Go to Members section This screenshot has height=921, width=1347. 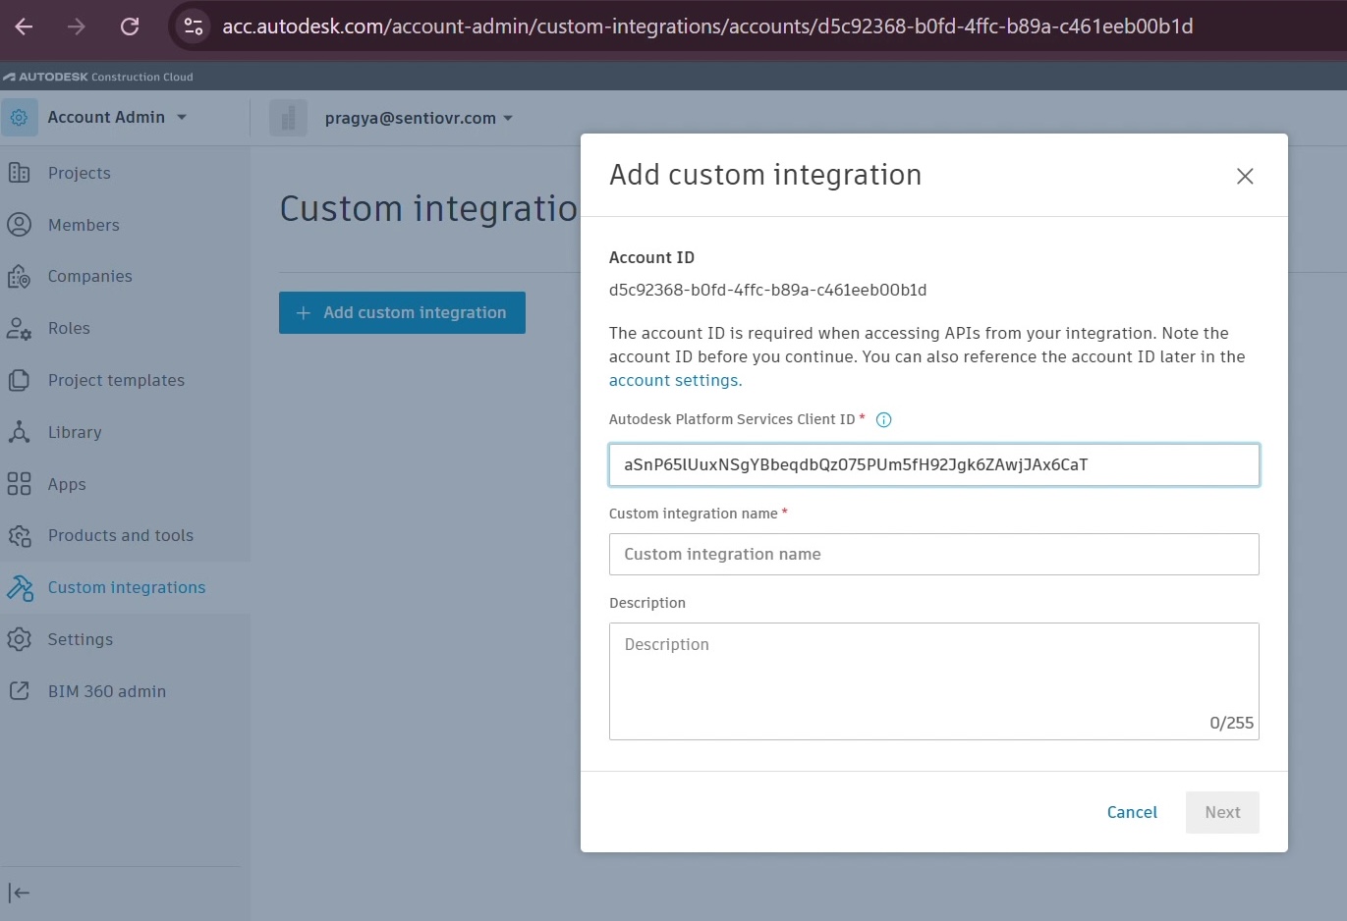(84, 225)
